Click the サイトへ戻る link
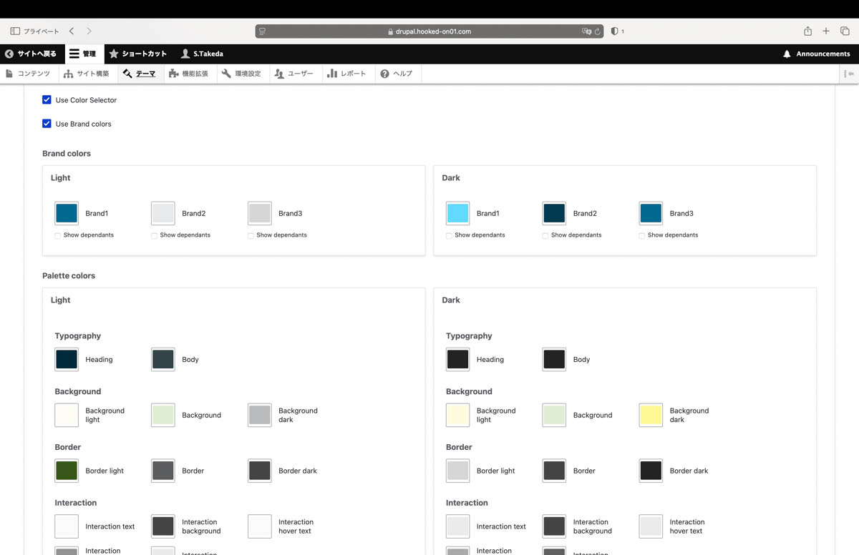This screenshot has width=859, height=555. click(x=31, y=54)
